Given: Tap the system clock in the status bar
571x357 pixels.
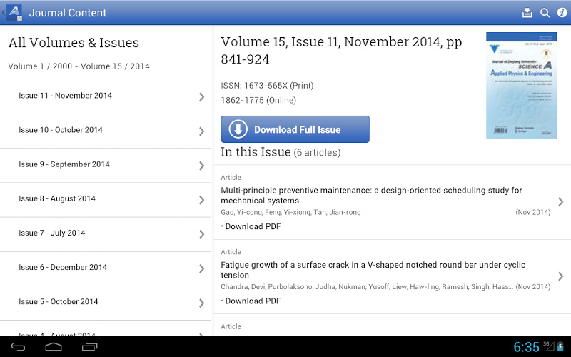Looking at the screenshot, I should point(526,347).
